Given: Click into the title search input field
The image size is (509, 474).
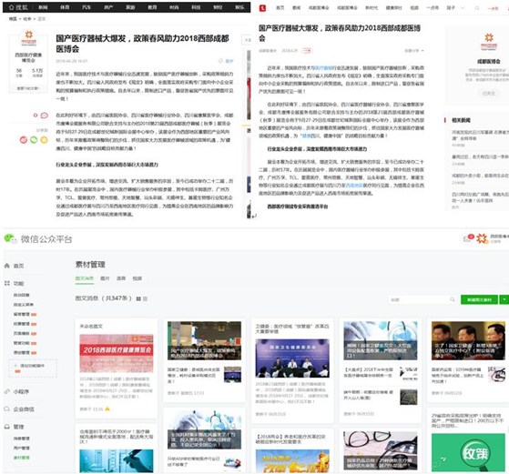Looking at the screenshot, I should click(418, 299).
